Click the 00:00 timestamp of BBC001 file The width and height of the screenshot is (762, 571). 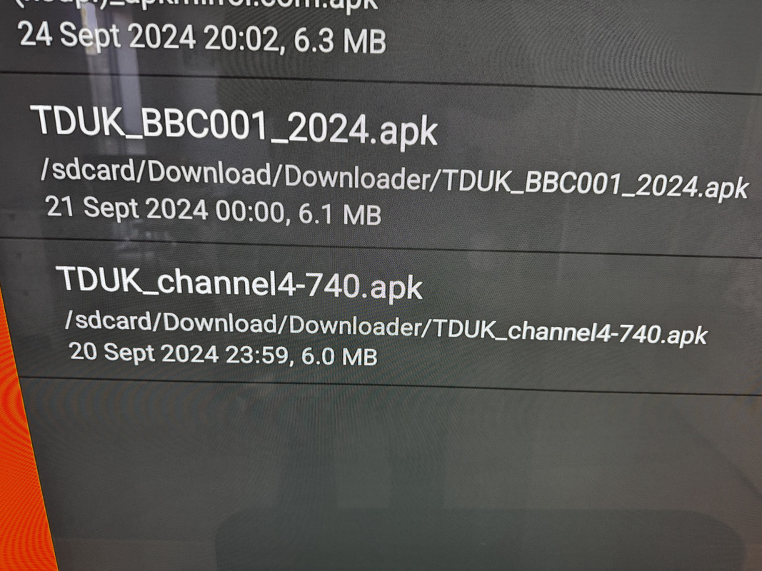249,212
